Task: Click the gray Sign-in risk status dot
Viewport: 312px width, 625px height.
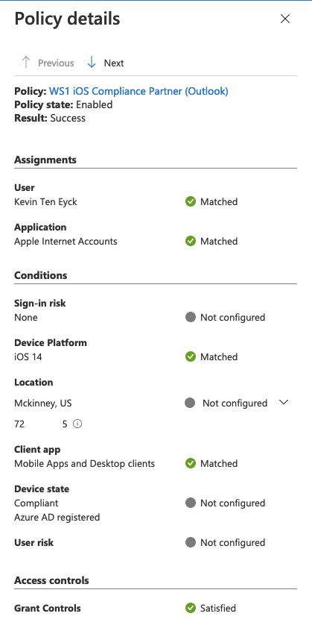Action: [191, 317]
